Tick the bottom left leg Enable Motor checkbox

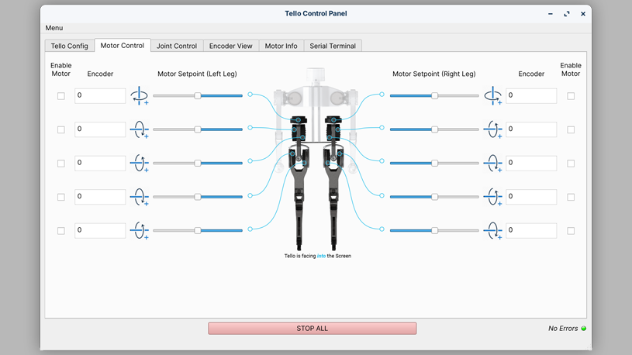click(61, 231)
